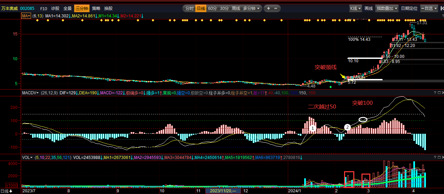Viewport: 444px width, 194px height.
Task: Open help for the MACDV indicator panel
Action: point(435,93)
